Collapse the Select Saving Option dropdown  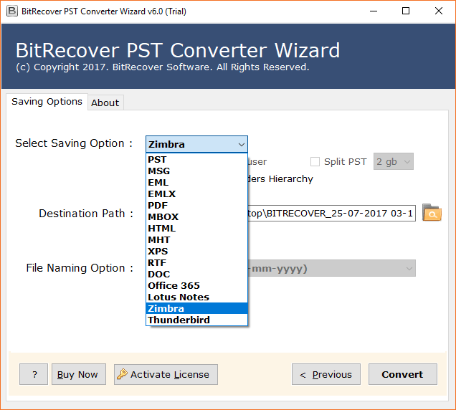241,144
